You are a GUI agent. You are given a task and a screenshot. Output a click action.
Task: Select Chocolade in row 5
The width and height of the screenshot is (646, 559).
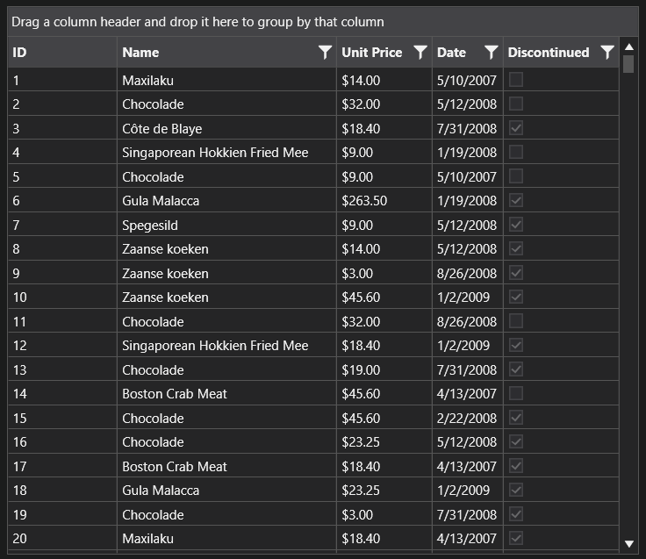(x=226, y=176)
